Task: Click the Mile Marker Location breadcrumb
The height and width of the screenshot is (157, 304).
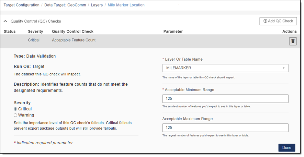Action: tap(126, 5)
